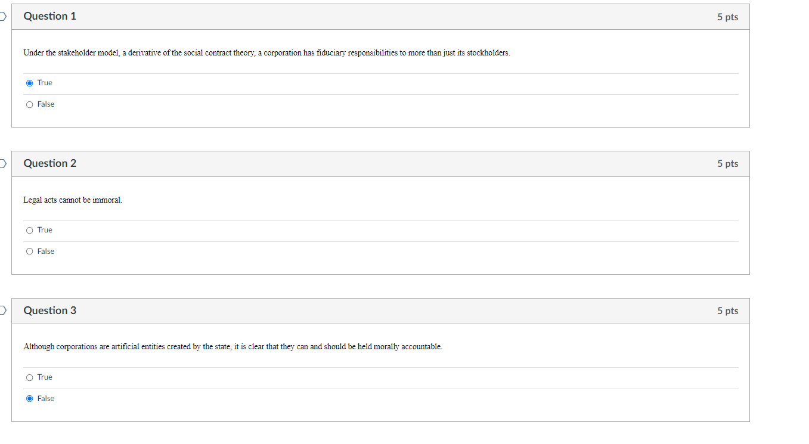The image size is (809, 444).
Task: Click the pin marker beside Question 2 header
Action: coord(2,163)
